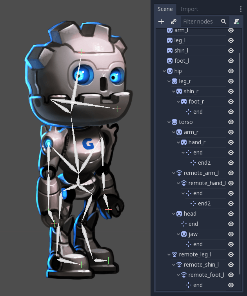This screenshot has width=247, height=296.
Task: Click the Attach Script icon
Action: (x=236, y=22)
